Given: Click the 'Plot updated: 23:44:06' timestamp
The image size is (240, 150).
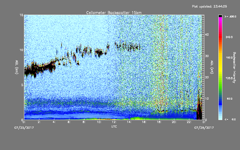Looking at the screenshot, I should [209, 6].
